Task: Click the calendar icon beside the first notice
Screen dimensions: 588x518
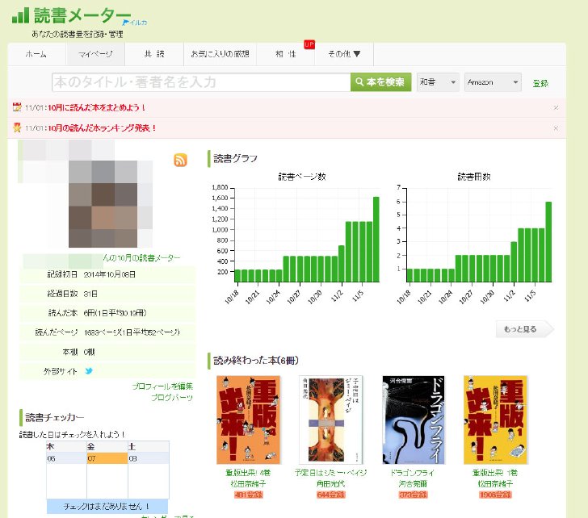Action: (x=17, y=107)
